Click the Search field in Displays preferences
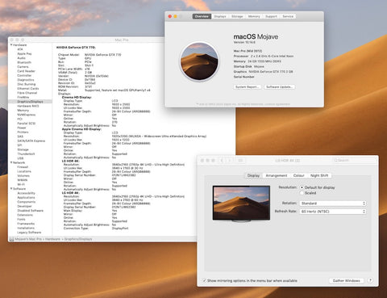Viewport: 387px width, 298px height. point(354,161)
